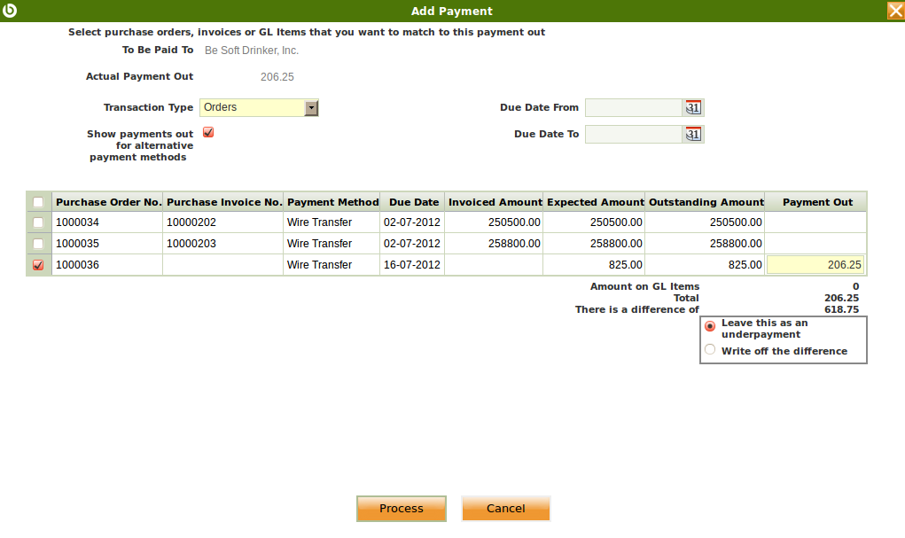Click the Due Date column header
The width and height of the screenshot is (905, 538).
[x=413, y=202]
